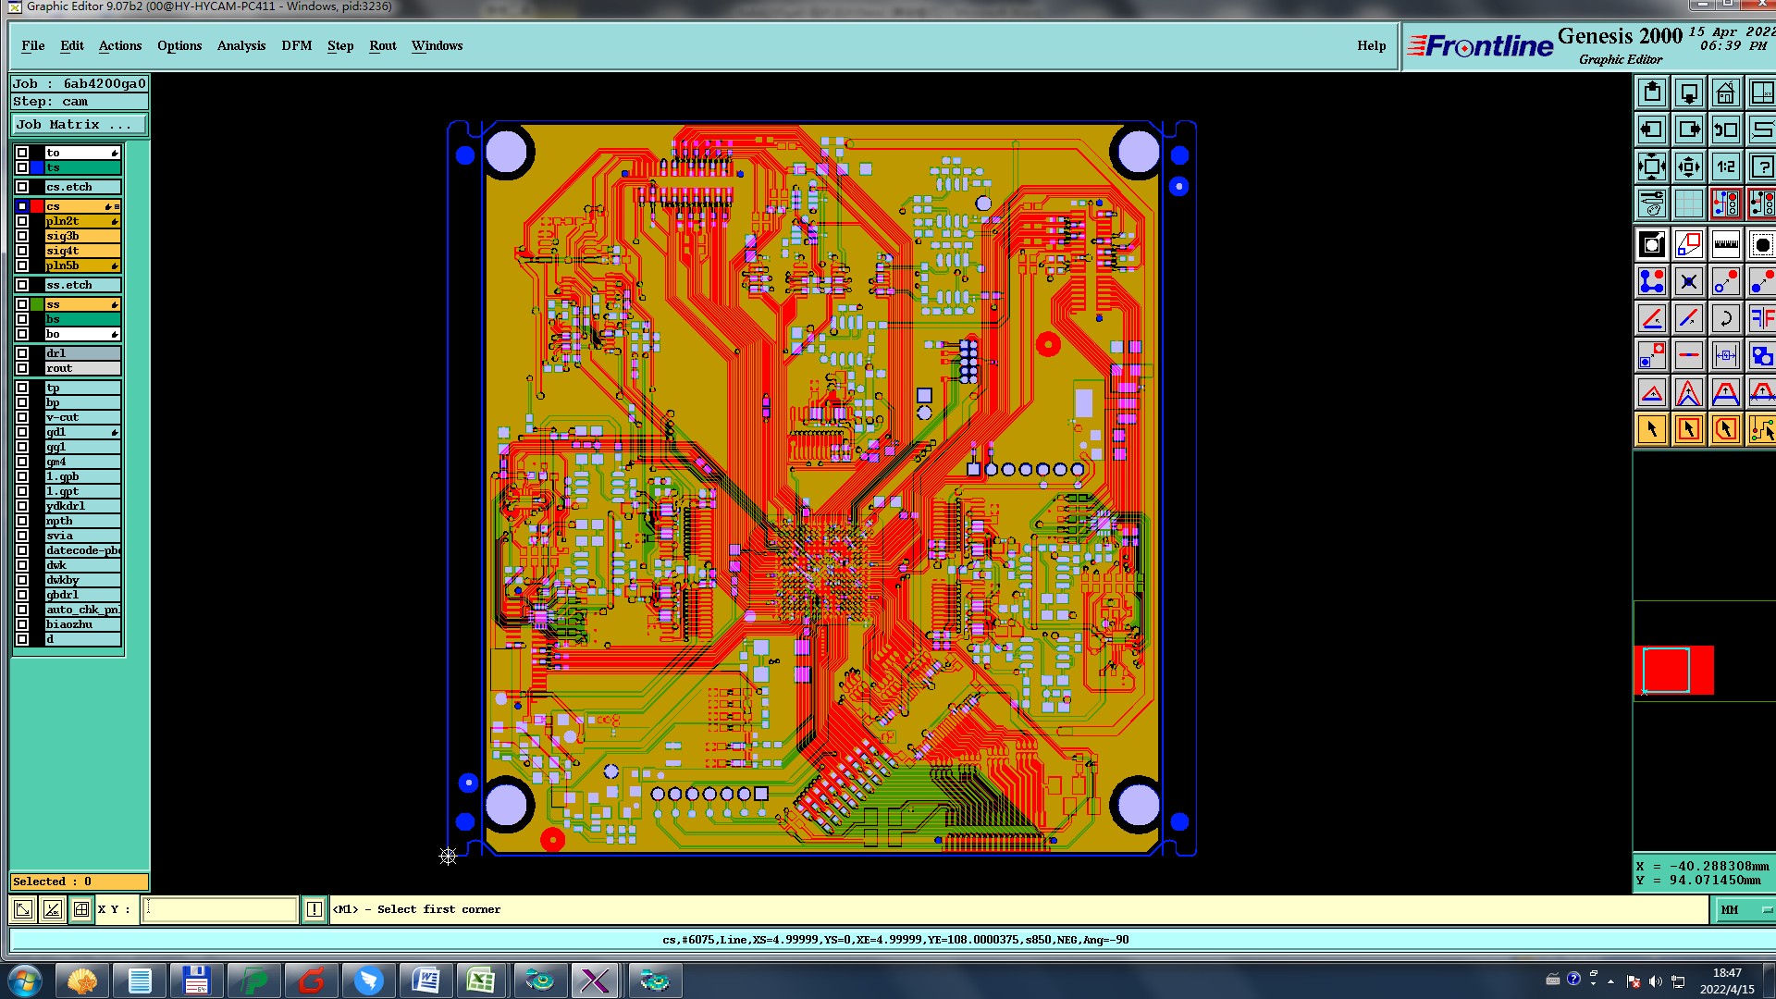
Task: Toggle the ss.etch layer checkbox
Action: point(22,285)
